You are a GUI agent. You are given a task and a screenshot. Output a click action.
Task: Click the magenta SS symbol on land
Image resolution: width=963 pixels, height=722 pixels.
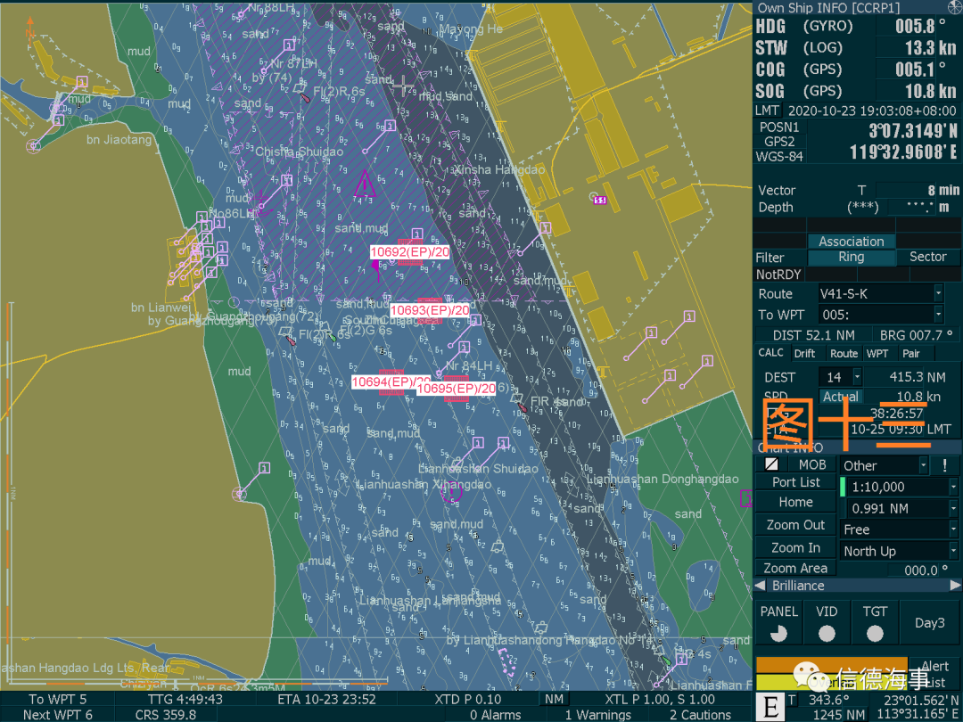(x=600, y=201)
